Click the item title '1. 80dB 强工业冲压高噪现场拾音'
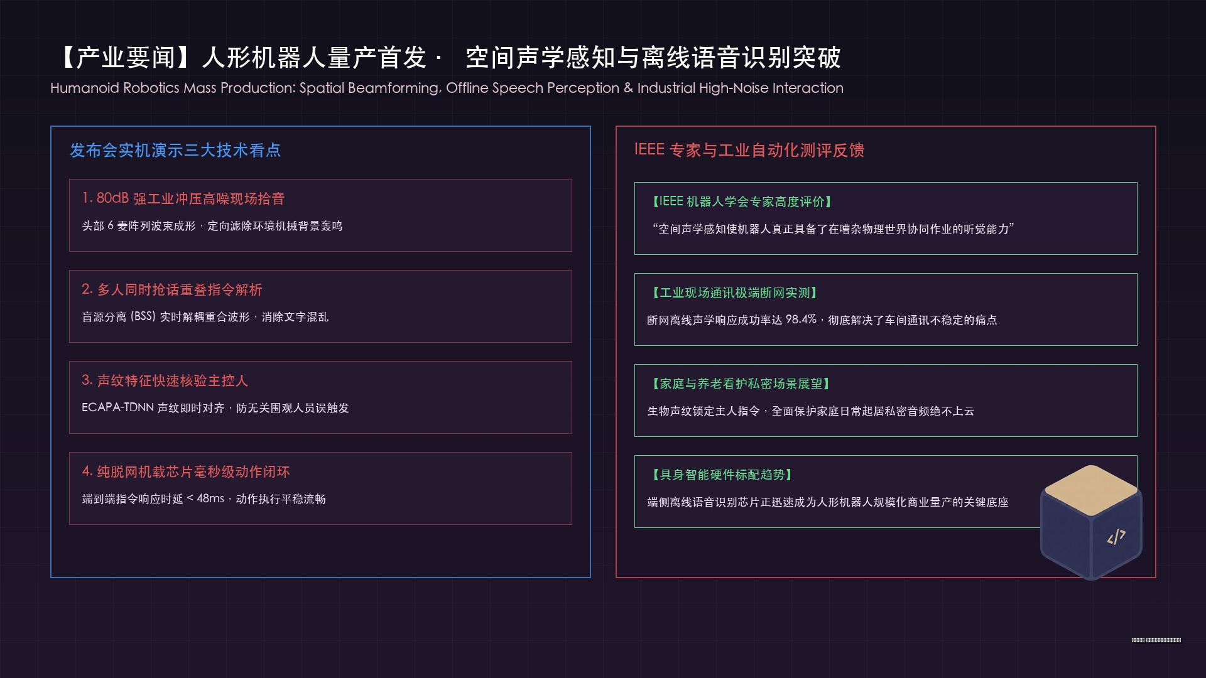 coord(183,198)
